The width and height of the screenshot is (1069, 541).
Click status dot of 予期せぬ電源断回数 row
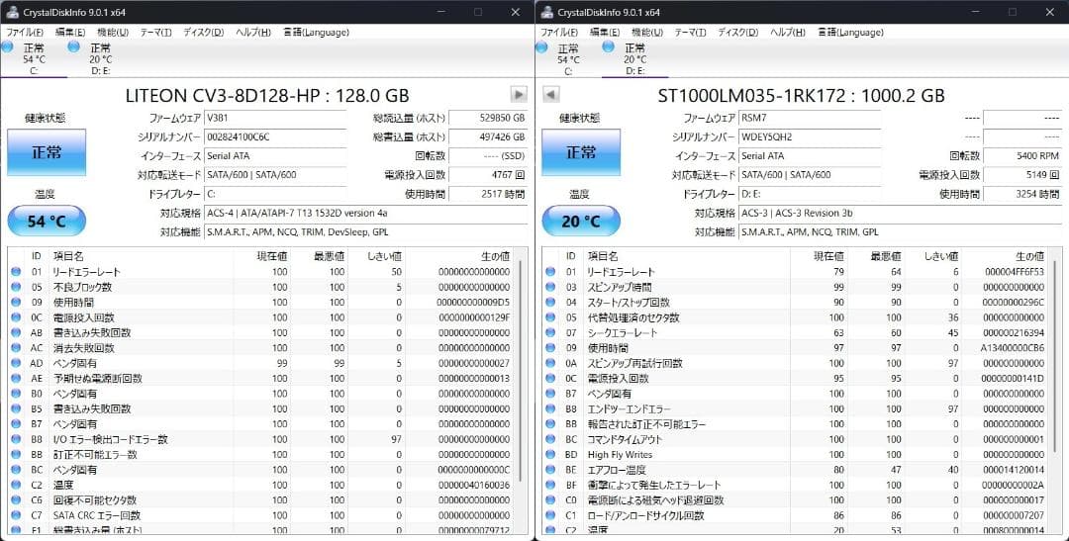click(16, 378)
